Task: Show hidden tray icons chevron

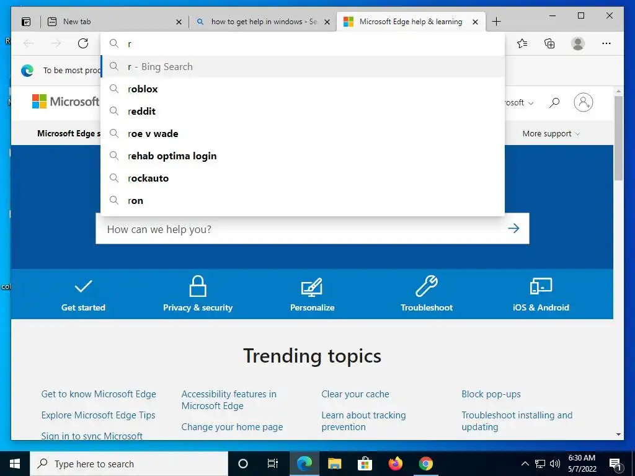Action: pos(525,464)
